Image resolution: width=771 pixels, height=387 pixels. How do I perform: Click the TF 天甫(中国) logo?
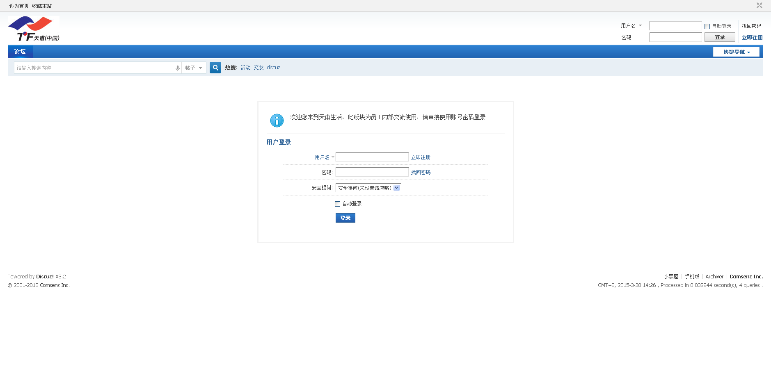pos(34,29)
